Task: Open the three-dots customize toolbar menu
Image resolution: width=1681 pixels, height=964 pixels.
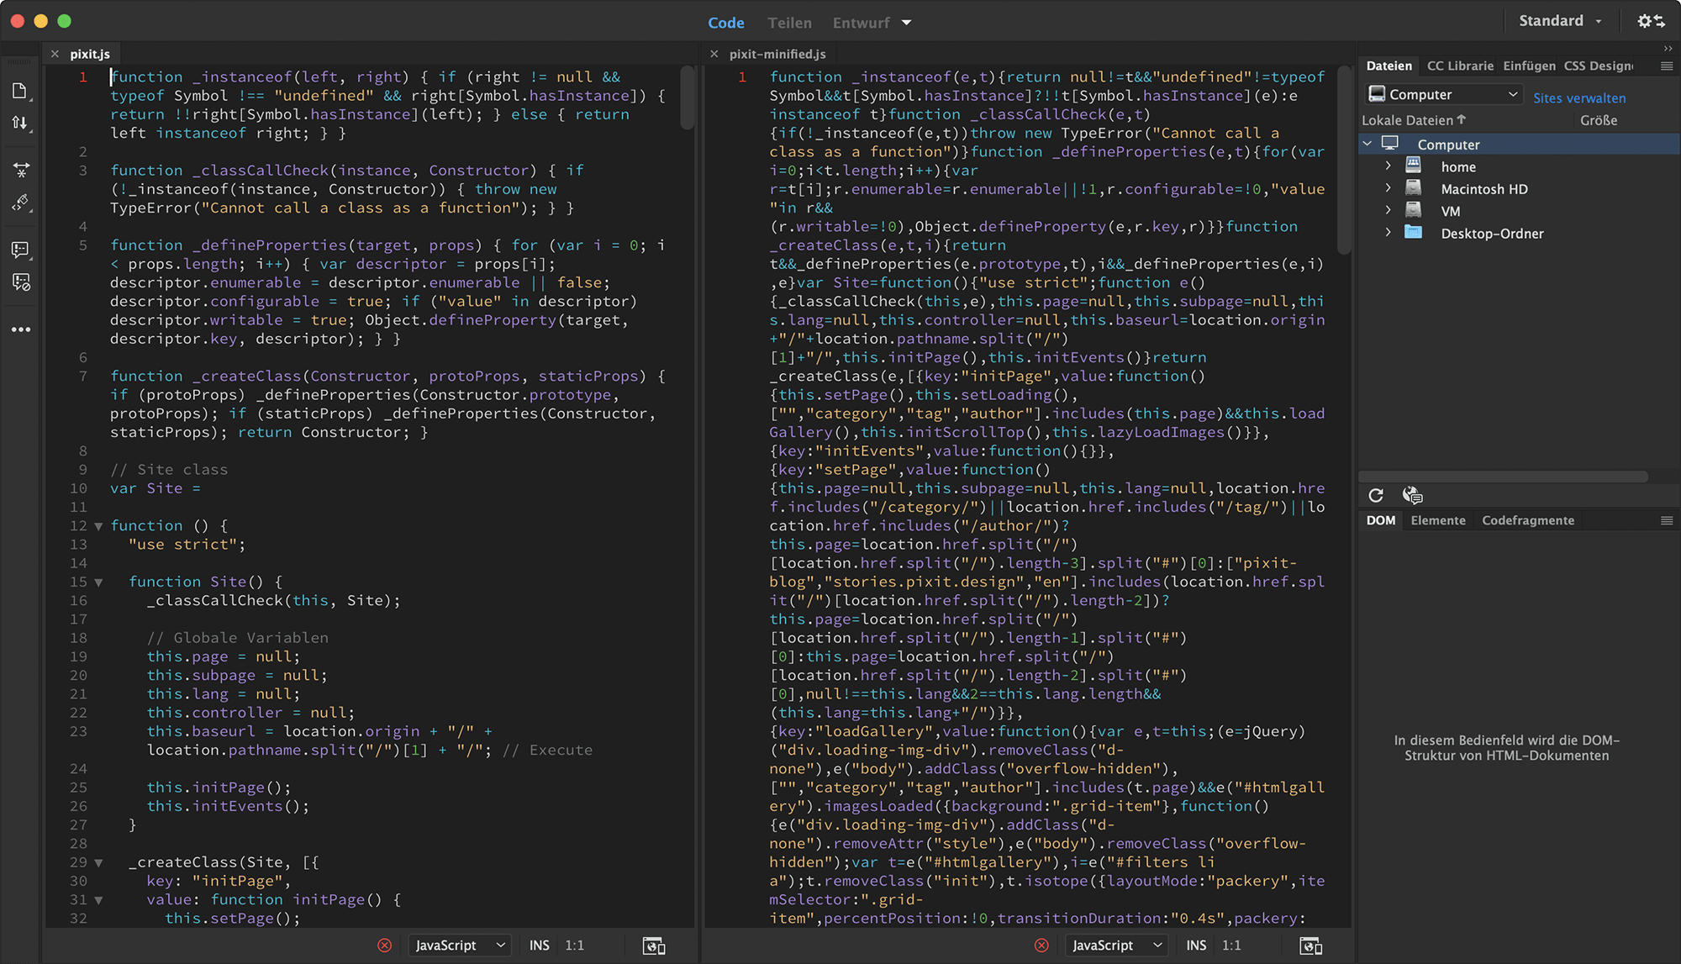Action: point(21,329)
